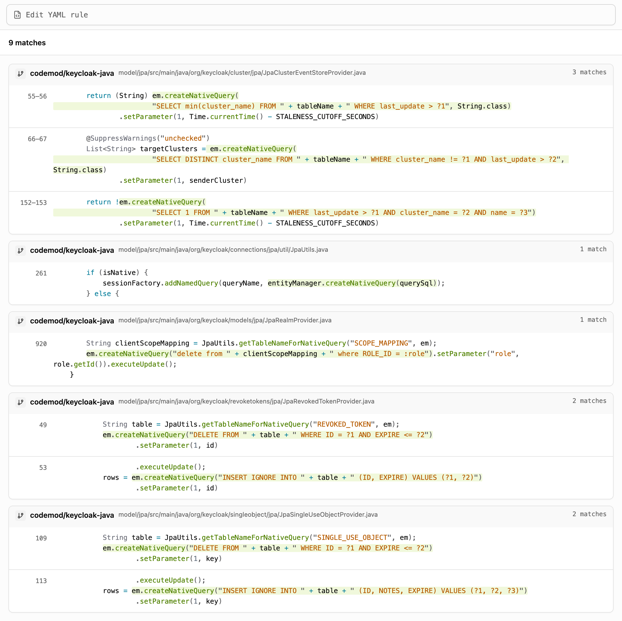
Task: Open the JpaSingleUseObjectProvider.java file path
Action: click(x=248, y=515)
